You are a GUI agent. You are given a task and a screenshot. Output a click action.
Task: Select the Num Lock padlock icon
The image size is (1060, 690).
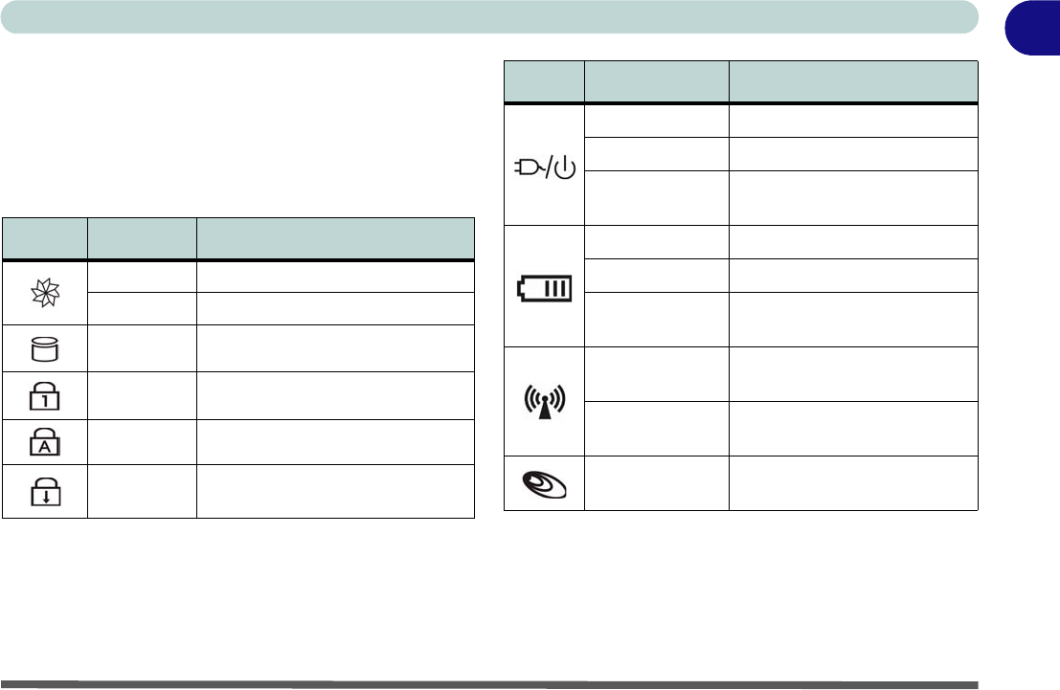pyautogui.click(x=44, y=395)
